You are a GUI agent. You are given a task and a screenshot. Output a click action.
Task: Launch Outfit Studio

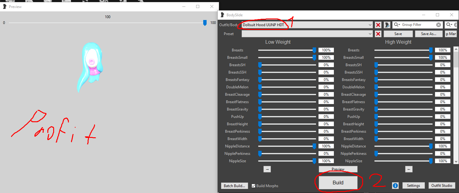point(441,186)
